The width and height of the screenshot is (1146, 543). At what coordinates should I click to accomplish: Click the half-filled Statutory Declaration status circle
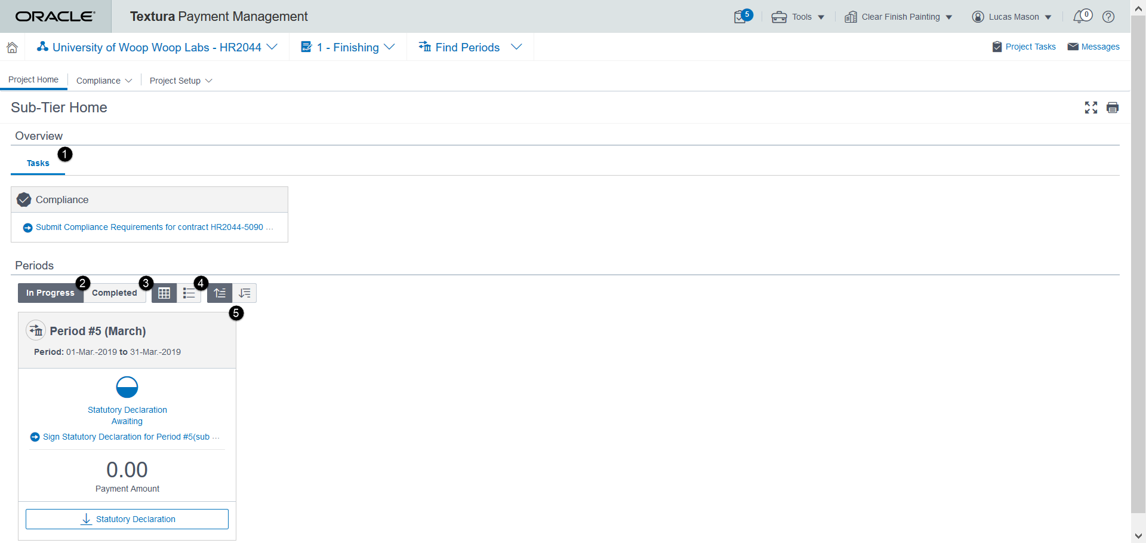coord(127,387)
